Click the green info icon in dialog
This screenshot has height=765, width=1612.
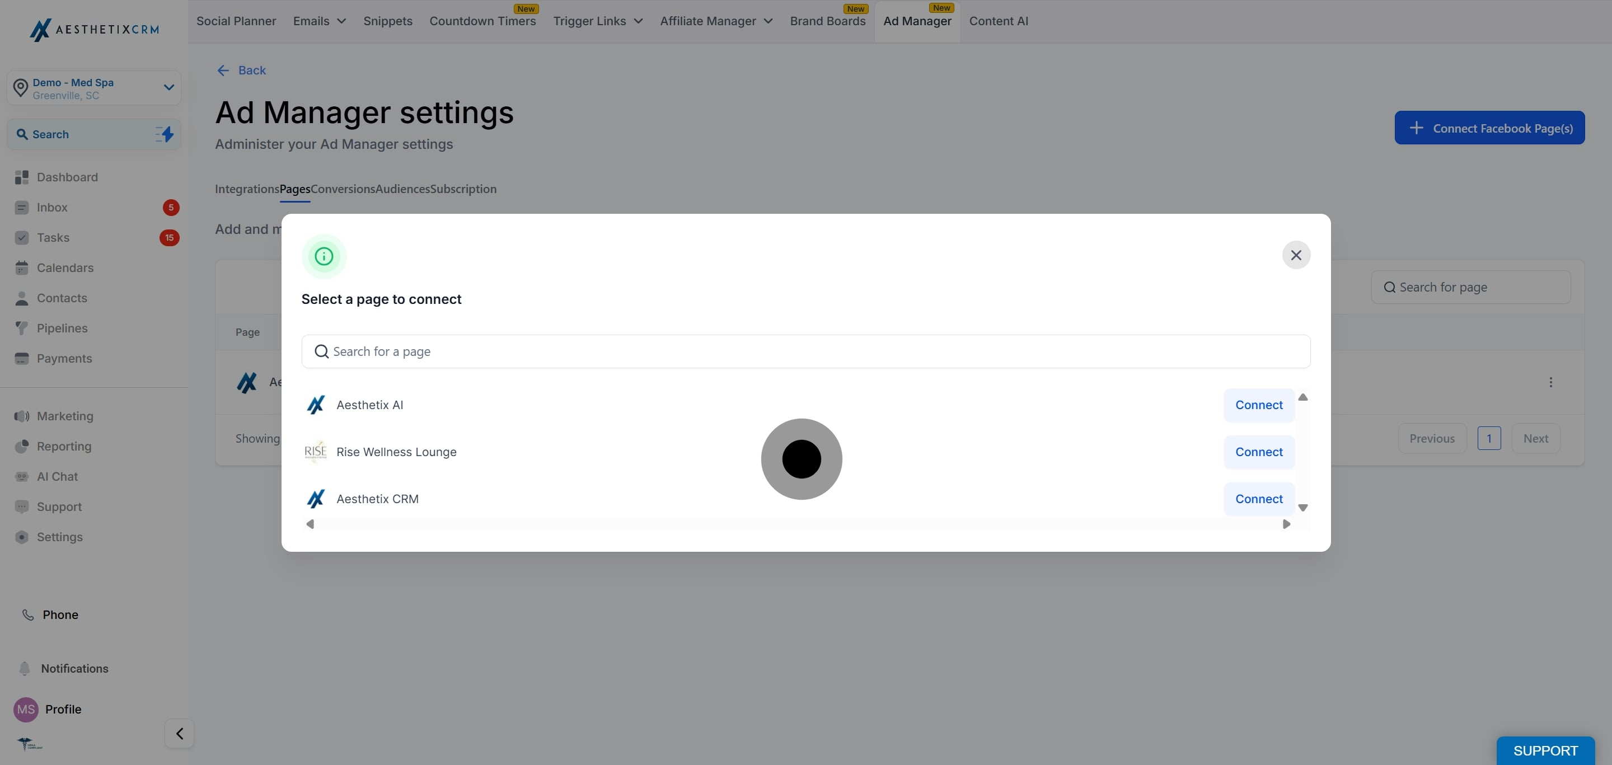pyautogui.click(x=324, y=256)
